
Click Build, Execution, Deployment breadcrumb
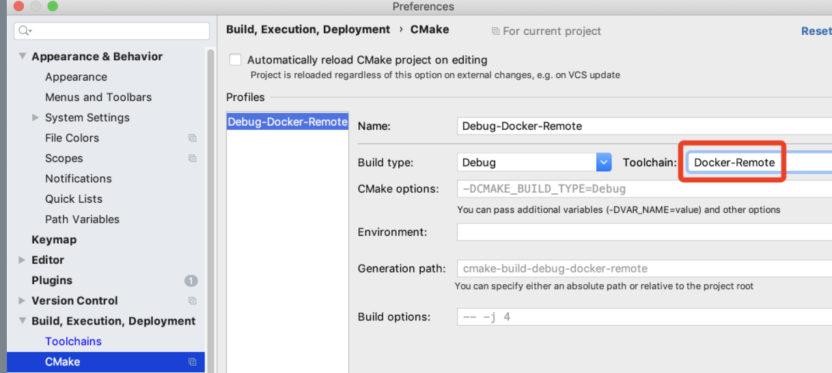click(308, 30)
